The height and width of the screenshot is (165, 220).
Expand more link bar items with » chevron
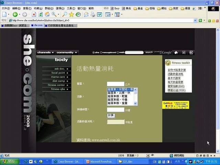pos(205,8)
